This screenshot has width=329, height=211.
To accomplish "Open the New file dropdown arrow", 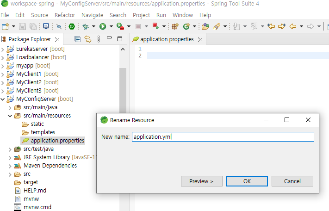I will point(13,26).
